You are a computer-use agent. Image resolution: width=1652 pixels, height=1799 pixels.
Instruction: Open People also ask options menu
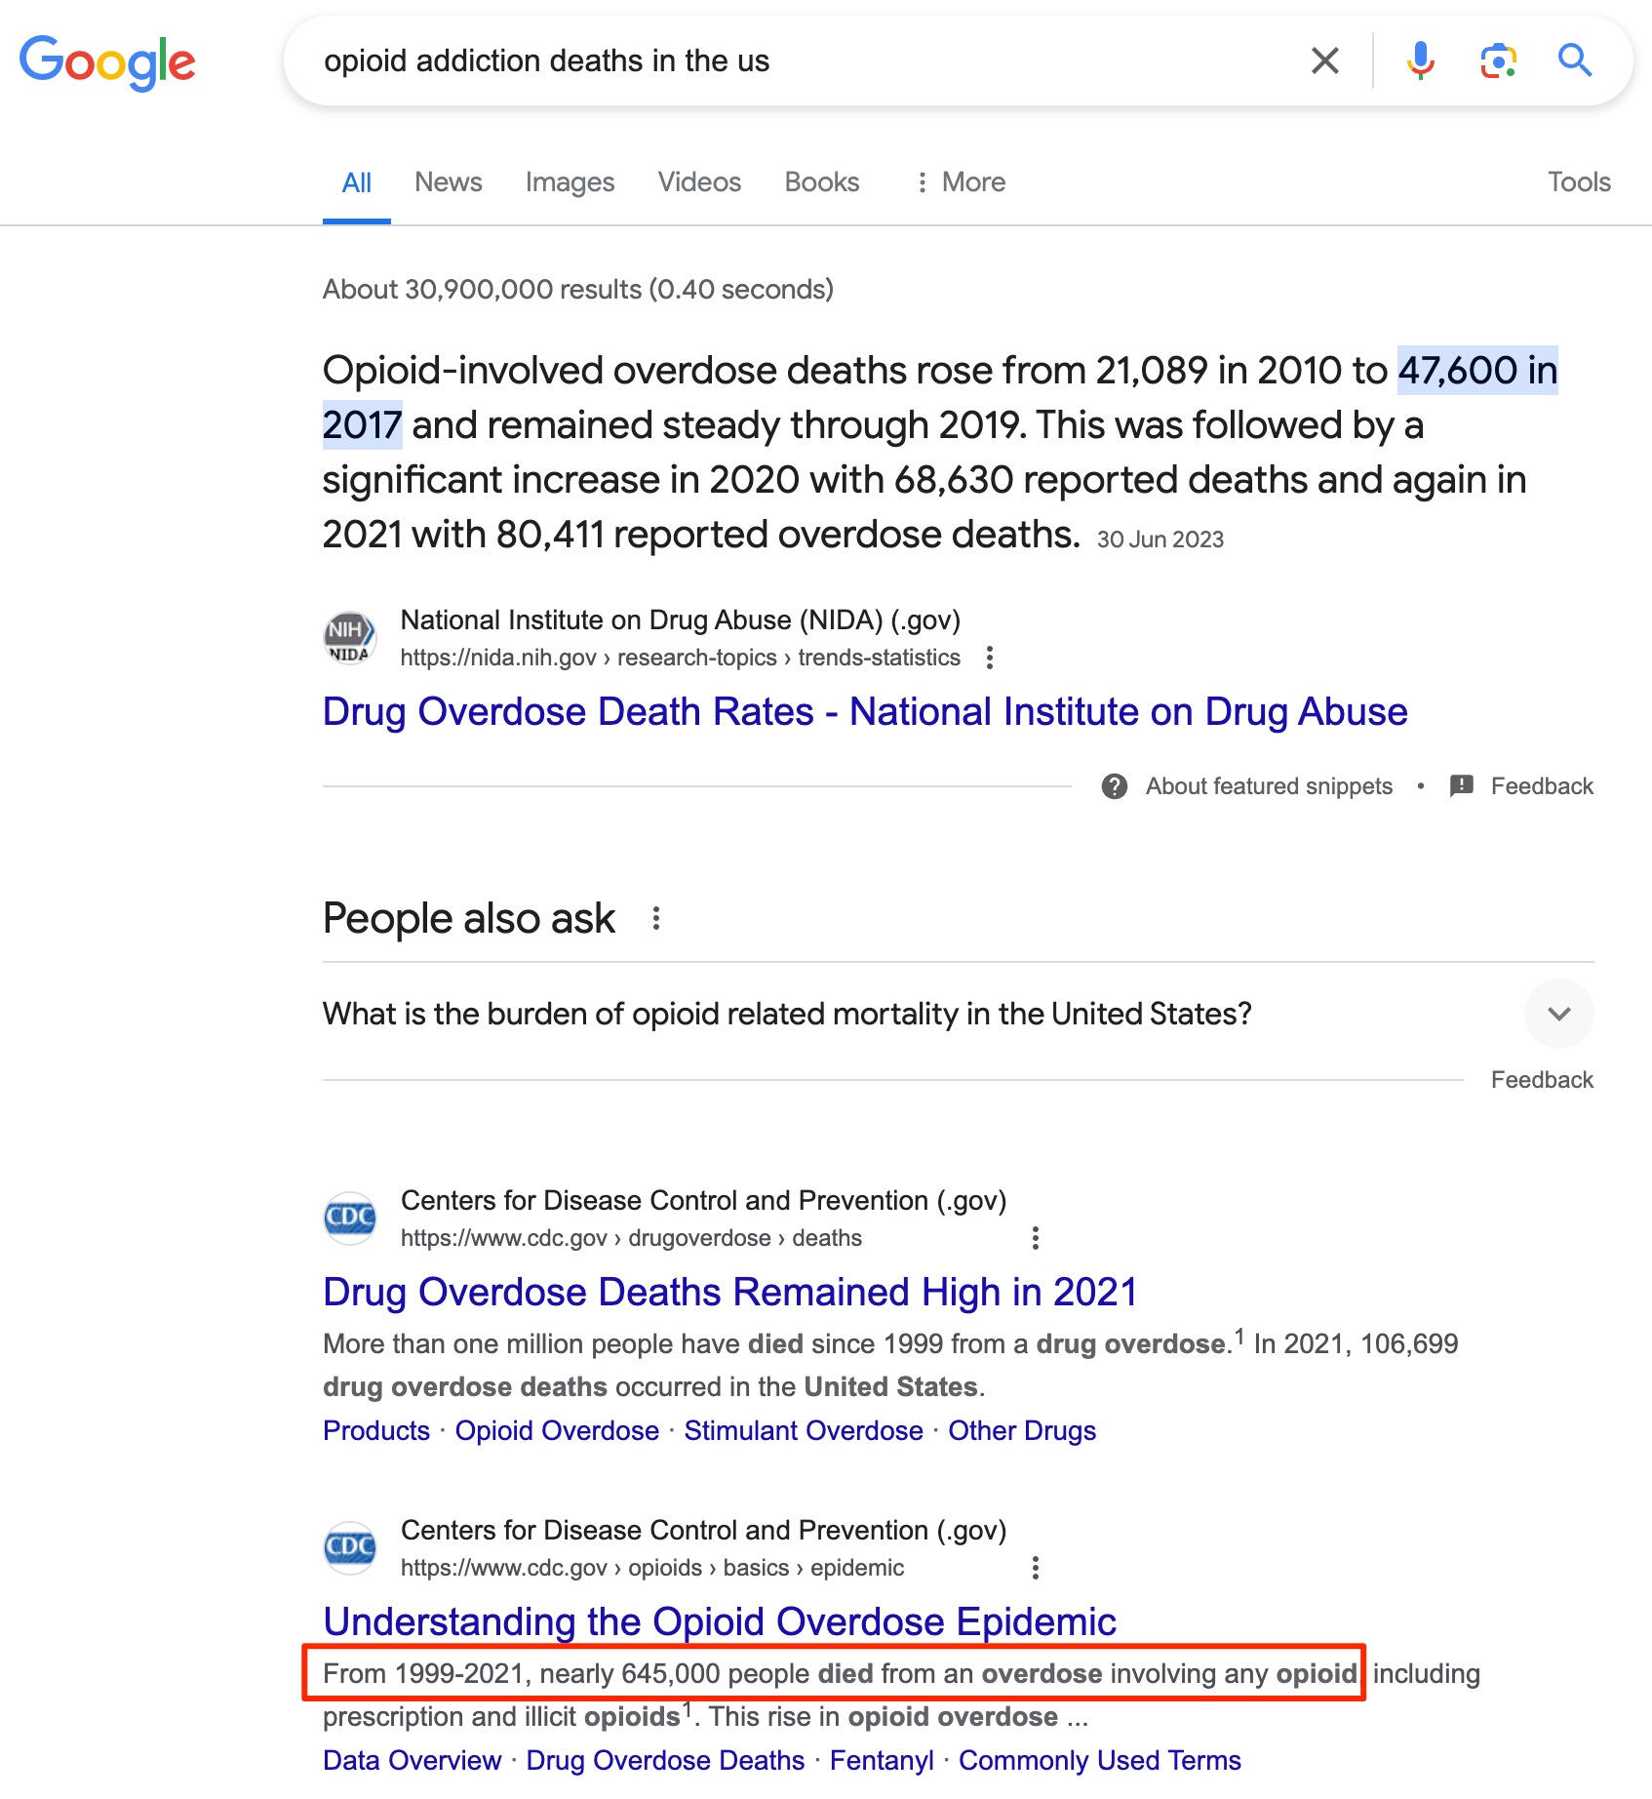click(656, 918)
